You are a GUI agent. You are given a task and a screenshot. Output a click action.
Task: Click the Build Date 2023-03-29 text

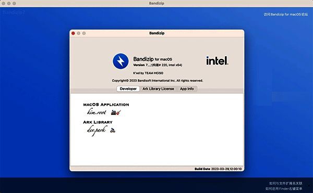[218, 169]
